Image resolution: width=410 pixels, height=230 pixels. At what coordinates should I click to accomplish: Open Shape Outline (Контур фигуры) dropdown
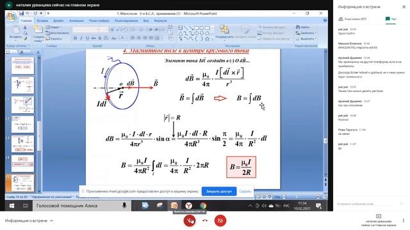click(271, 33)
